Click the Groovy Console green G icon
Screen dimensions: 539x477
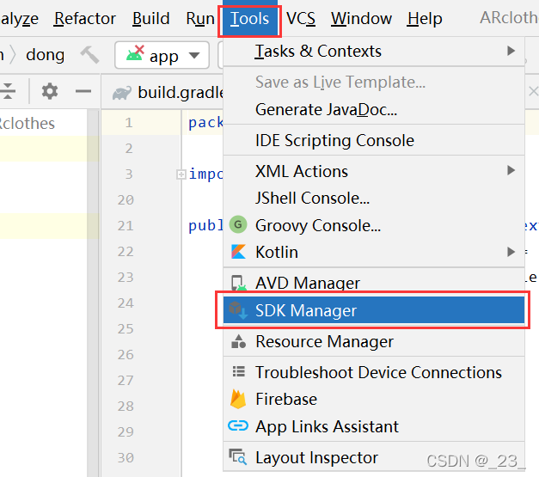tap(238, 224)
